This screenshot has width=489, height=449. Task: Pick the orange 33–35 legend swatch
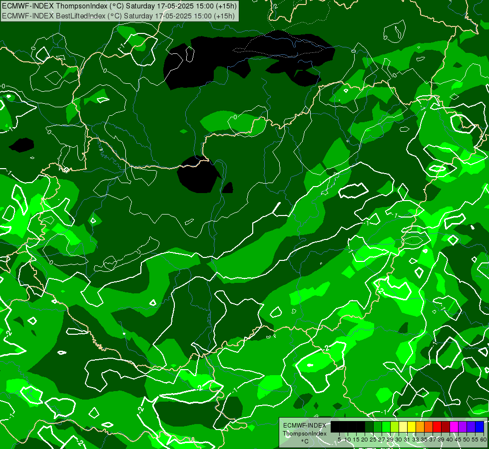[420, 427]
